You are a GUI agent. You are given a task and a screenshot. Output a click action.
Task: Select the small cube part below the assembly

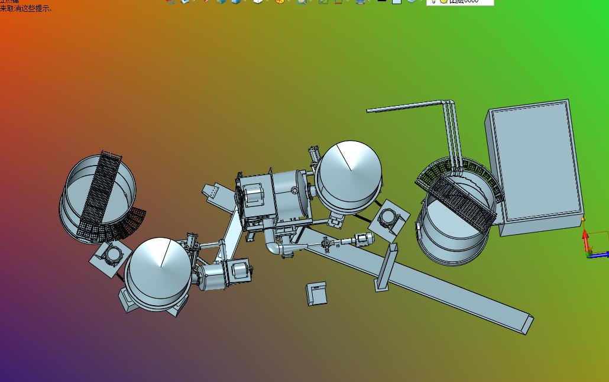(316, 293)
